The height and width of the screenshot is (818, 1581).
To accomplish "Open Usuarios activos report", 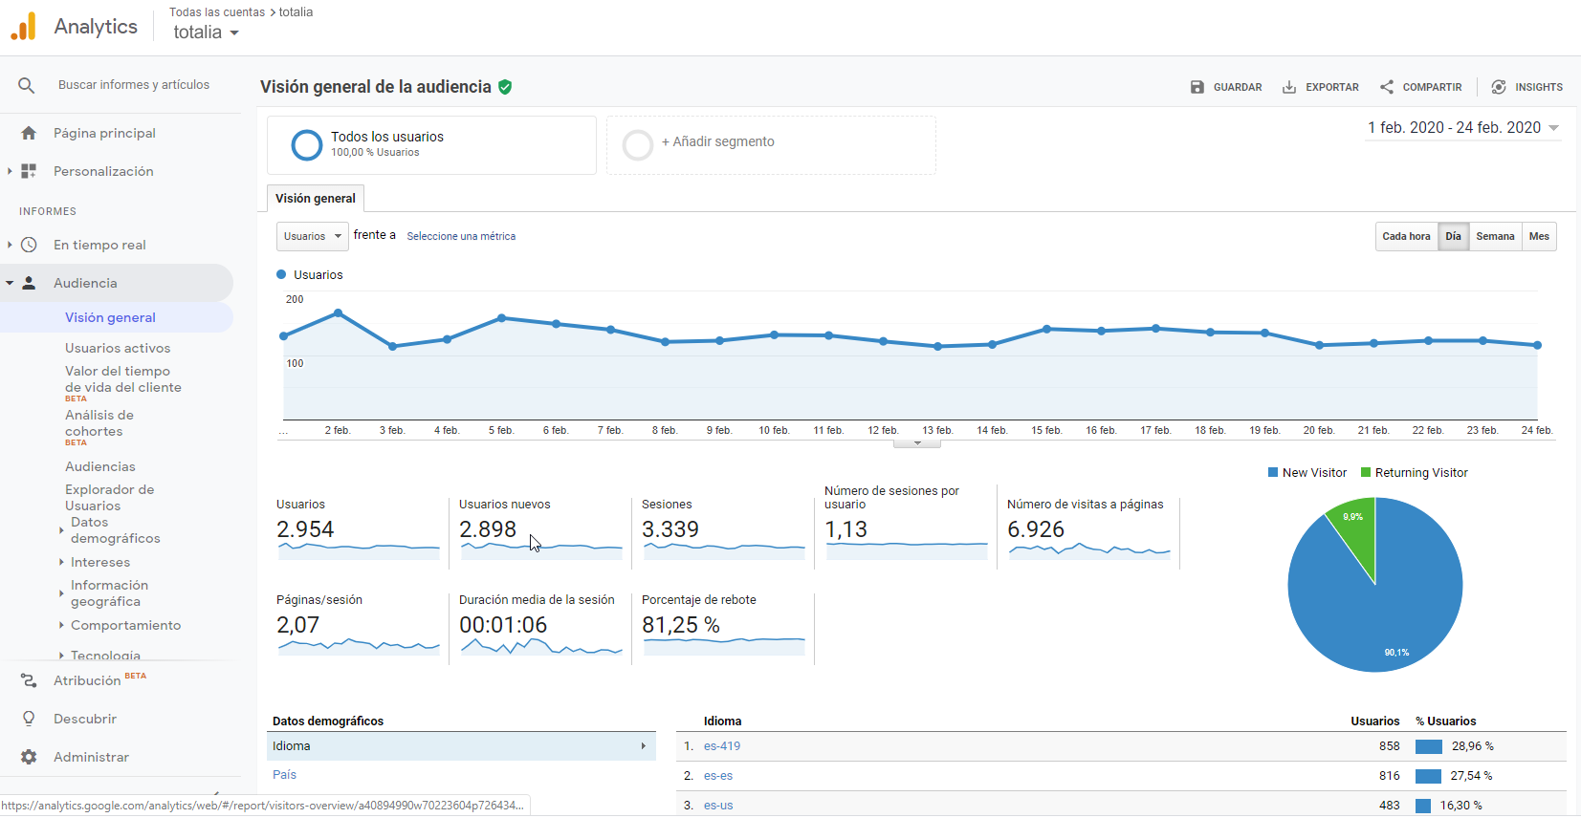I will [x=118, y=348].
